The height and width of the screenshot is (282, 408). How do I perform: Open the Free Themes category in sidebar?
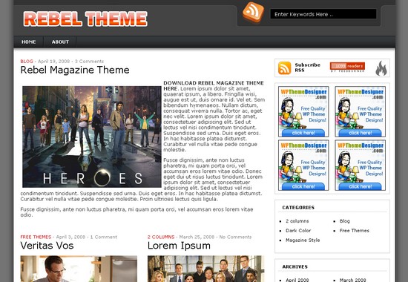click(354, 231)
